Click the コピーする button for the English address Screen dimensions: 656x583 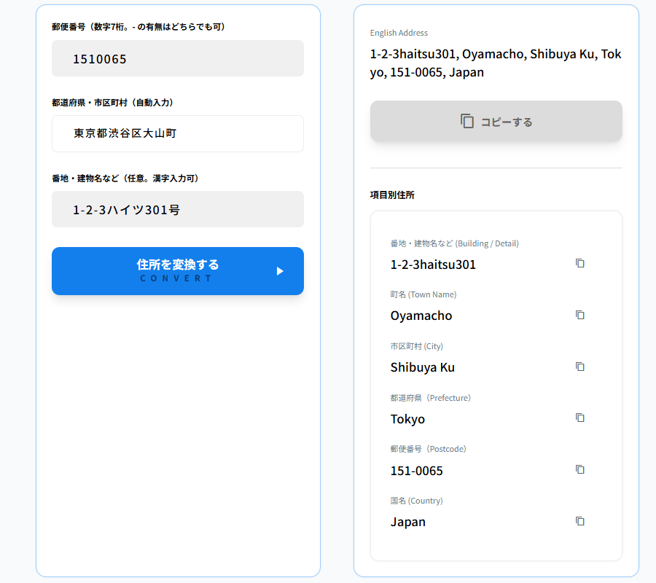coord(496,121)
